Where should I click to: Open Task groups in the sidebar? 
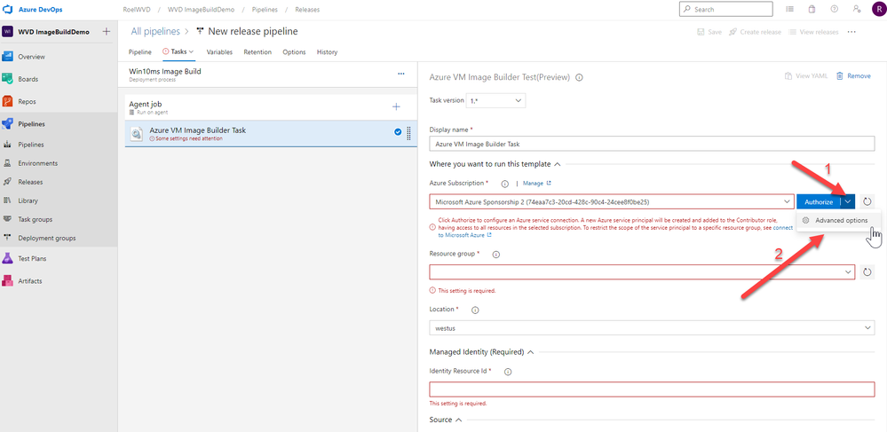click(36, 219)
